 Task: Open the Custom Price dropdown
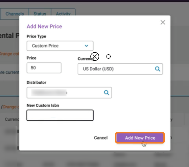(x=60, y=46)
